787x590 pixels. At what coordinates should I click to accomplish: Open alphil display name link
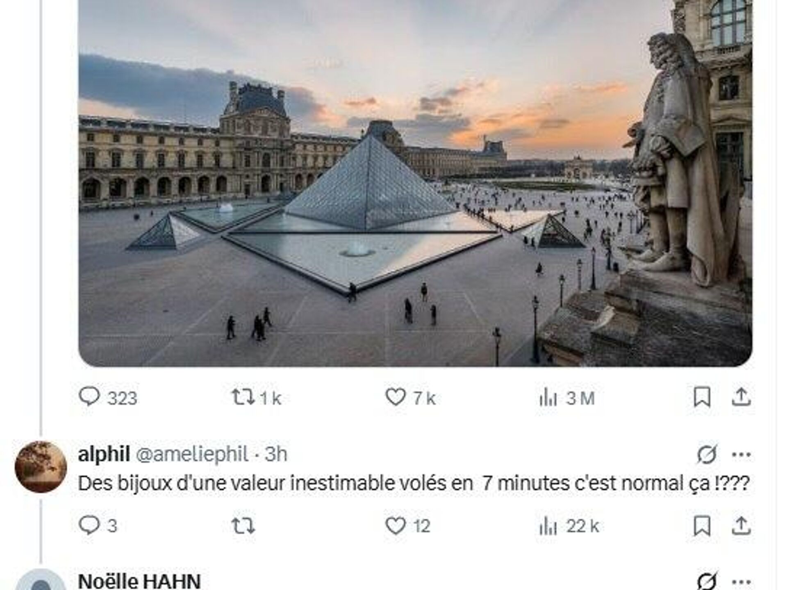(x=104, y=454)
